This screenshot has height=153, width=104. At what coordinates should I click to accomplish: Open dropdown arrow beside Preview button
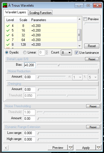(x=71, y=147)
